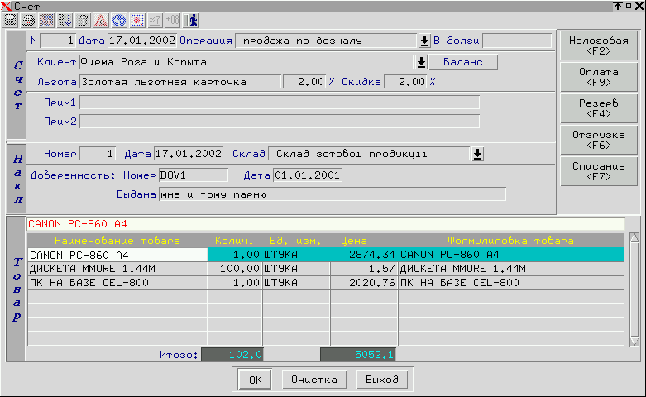
Task: Click the first toolbar icon on the left
Action: [x=11, y=19]
